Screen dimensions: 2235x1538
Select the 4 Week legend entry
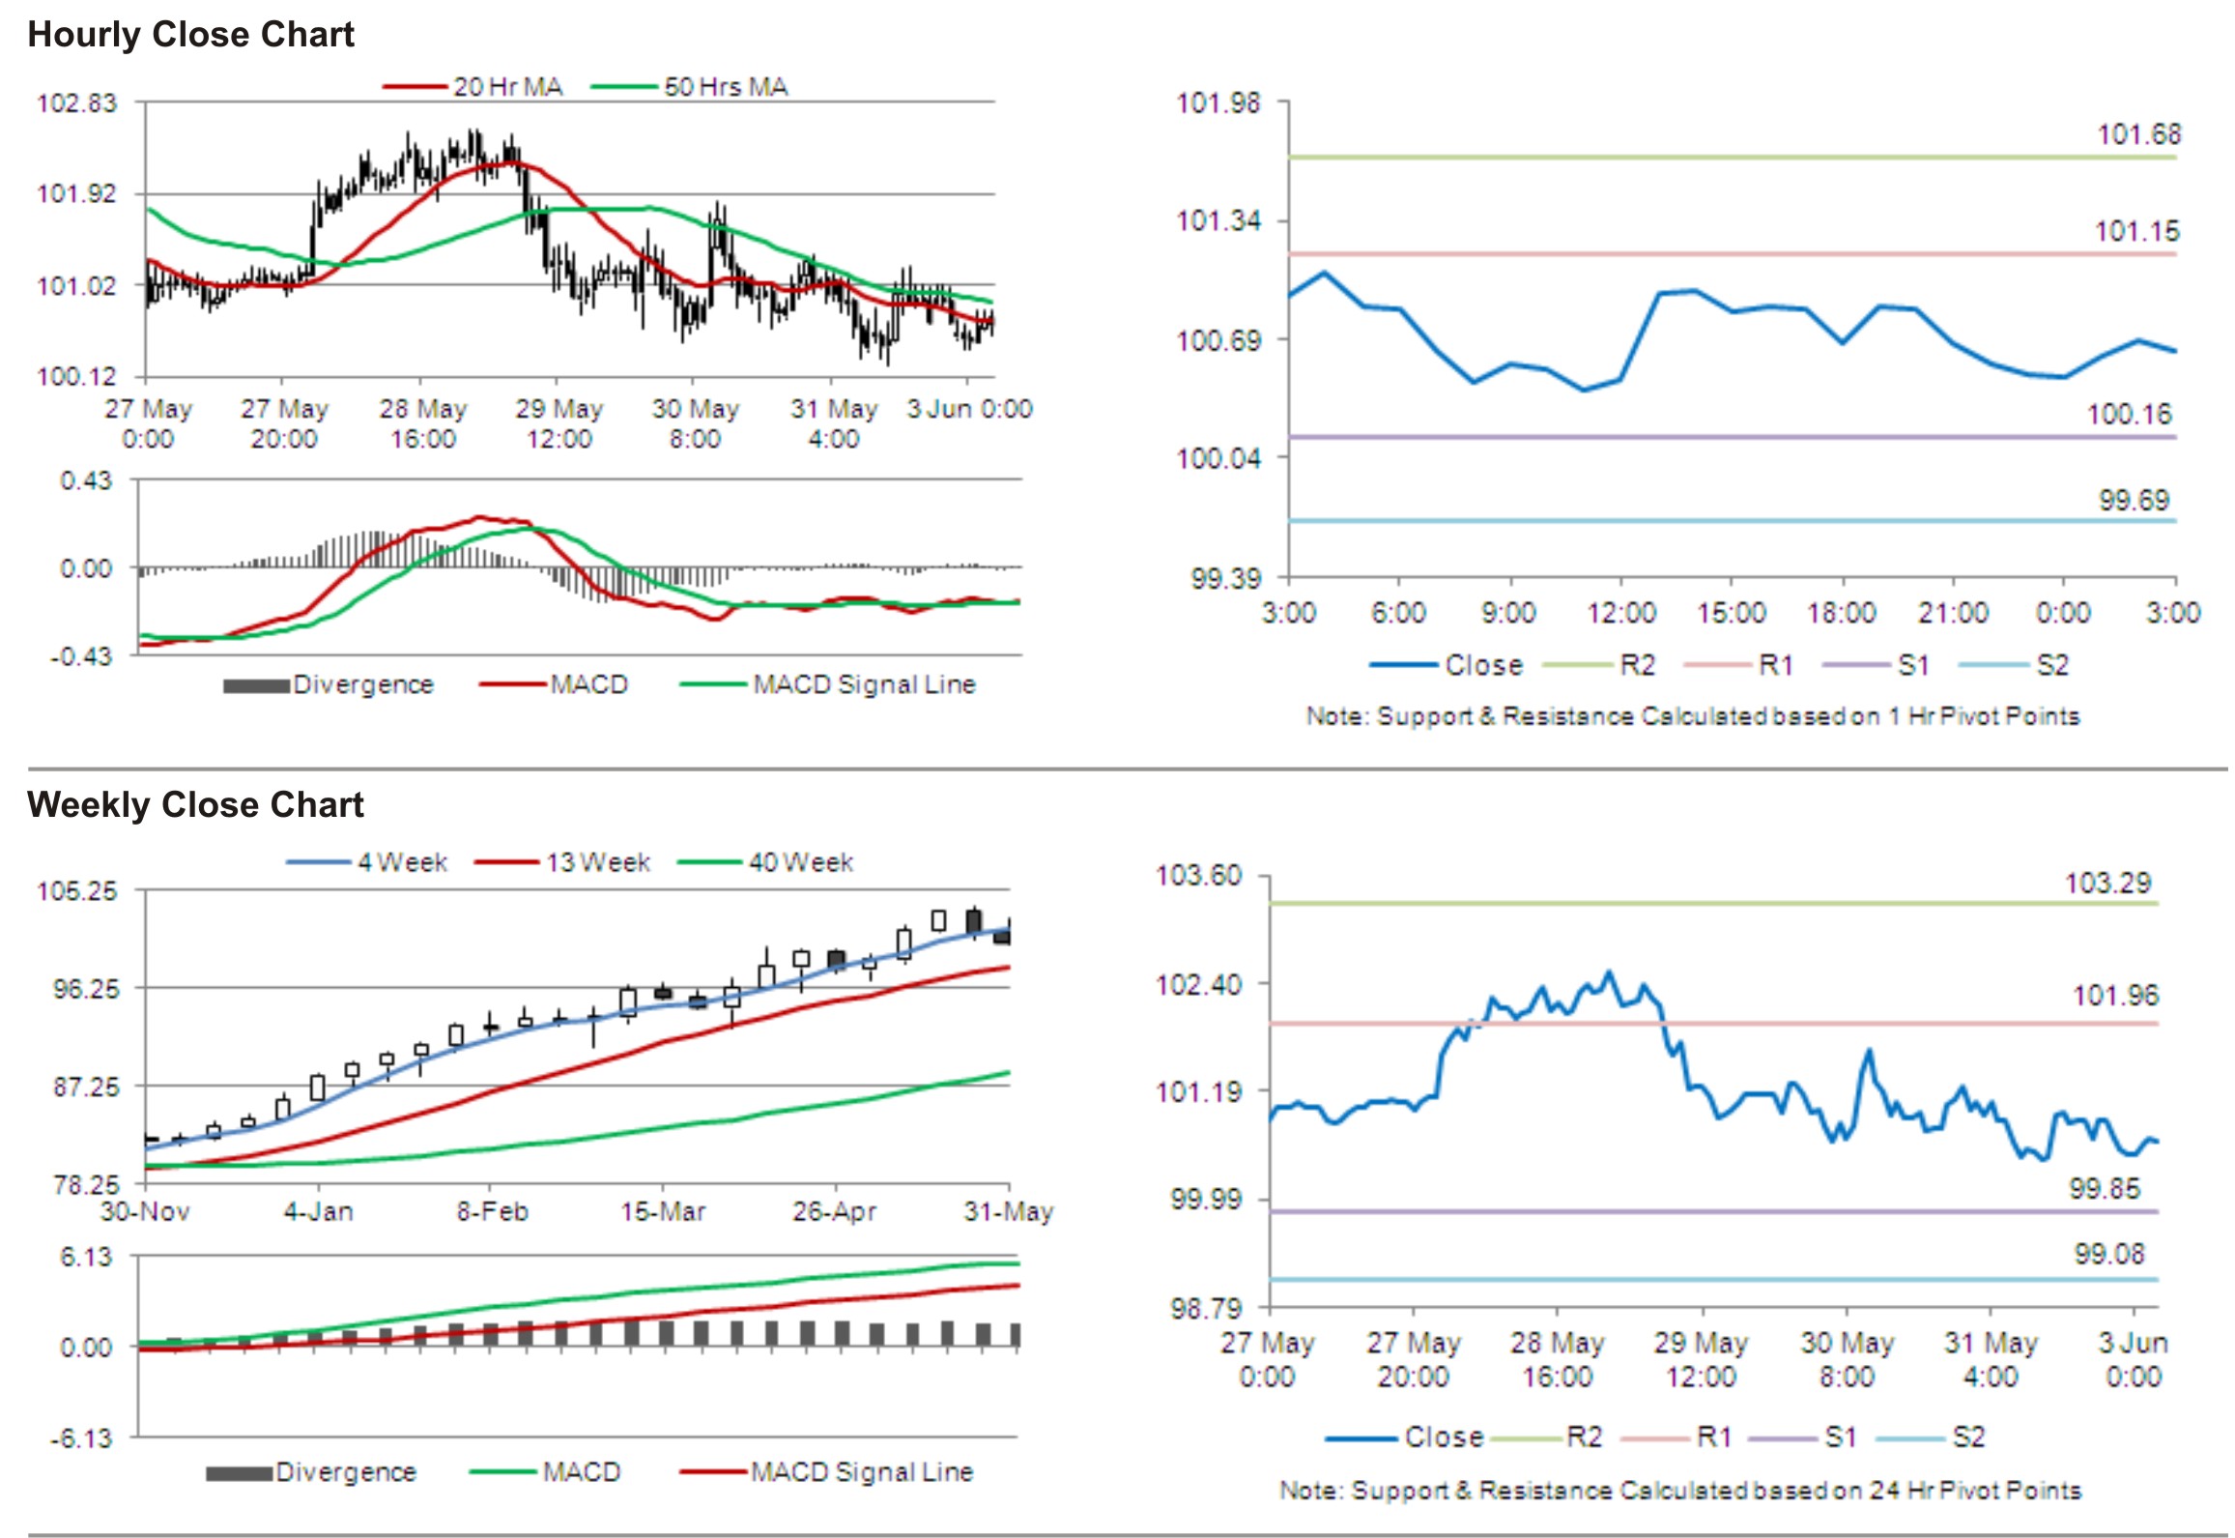point(366,861)
